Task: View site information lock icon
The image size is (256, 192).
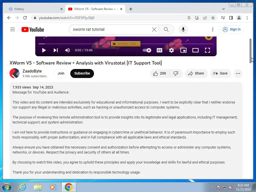Action: tap(35, 18)
